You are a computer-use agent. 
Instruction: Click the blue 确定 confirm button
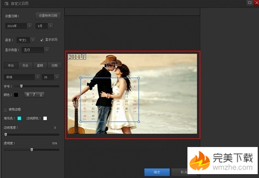pos(157,172)
